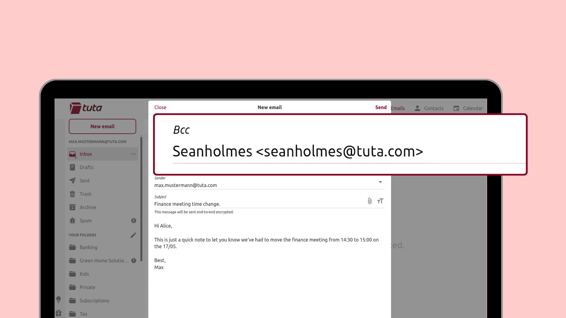Open the Inbox folder
Viewport: 566px width, 318px height.
click(x=103, y=154)
